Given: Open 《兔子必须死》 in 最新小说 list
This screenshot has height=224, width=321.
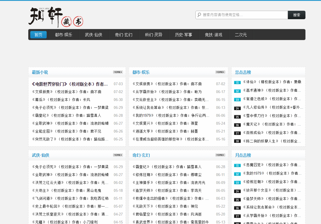Looking at the screenshot, I should tap(70, 107).
